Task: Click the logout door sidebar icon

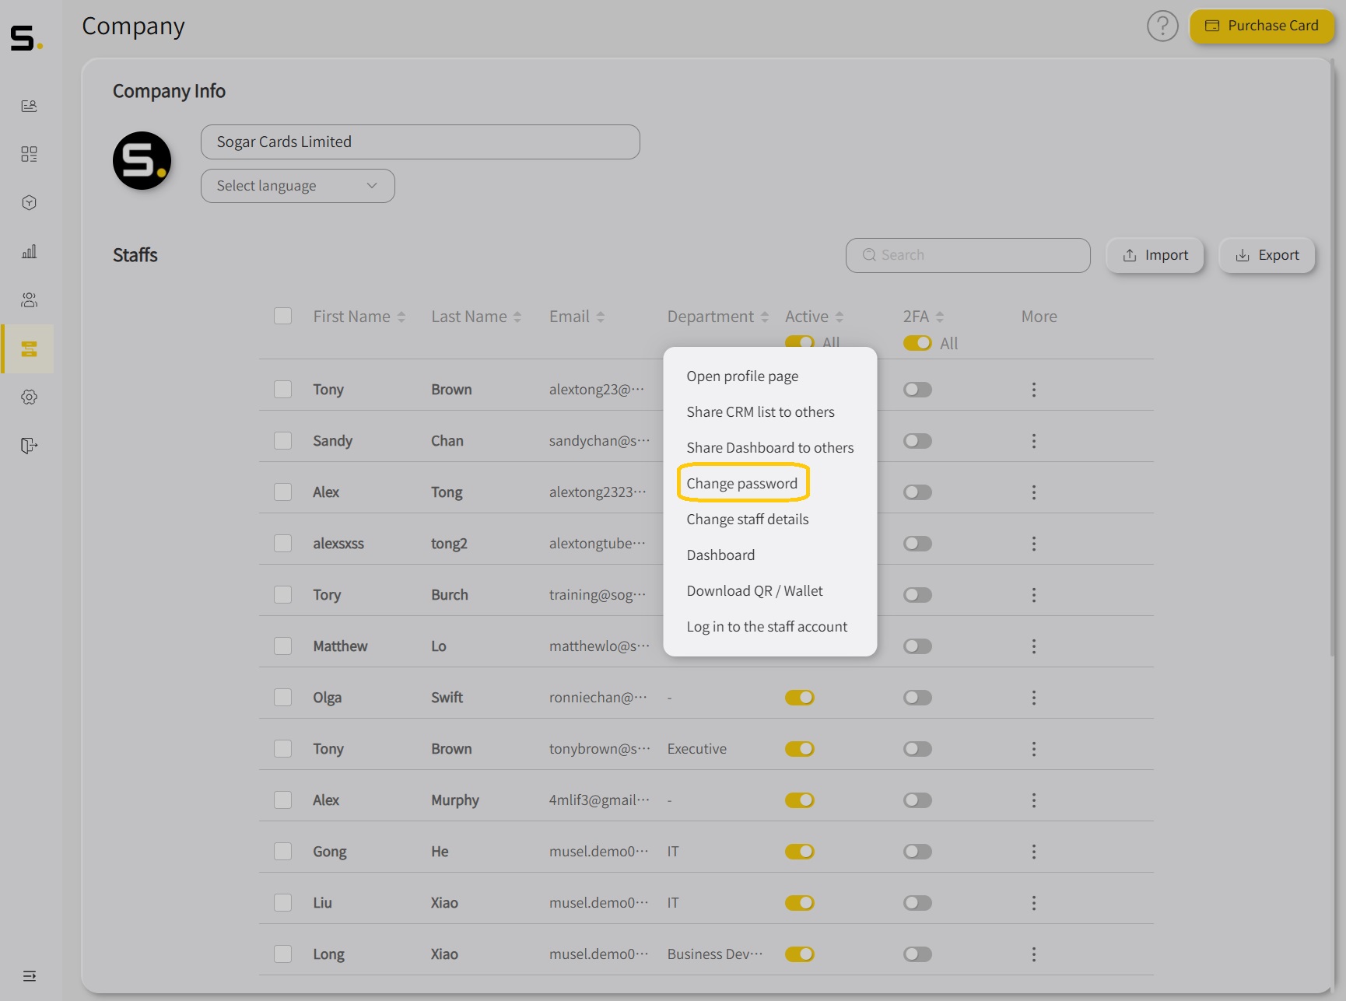Action: pos(29,446)
